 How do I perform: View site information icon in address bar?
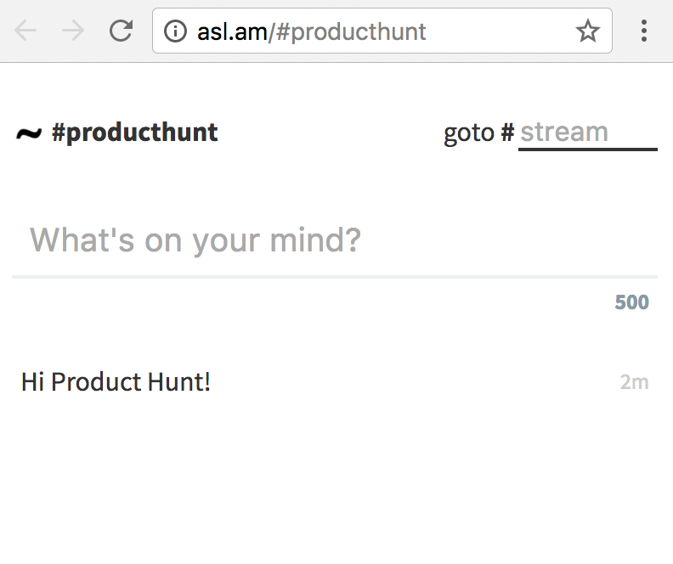pyautogui.click(x=175, y=31)
